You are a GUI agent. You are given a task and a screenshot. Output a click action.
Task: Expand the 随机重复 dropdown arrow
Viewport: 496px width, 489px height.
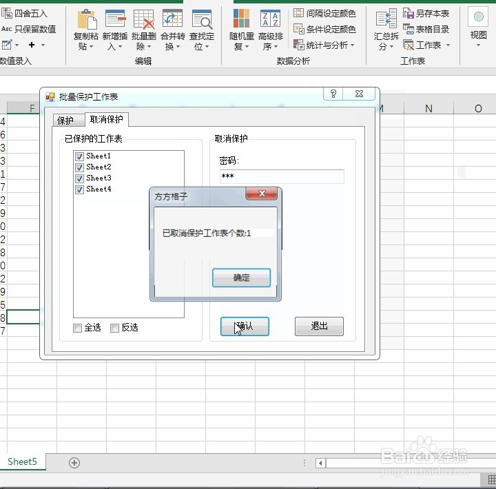click(x=247, y=47)
